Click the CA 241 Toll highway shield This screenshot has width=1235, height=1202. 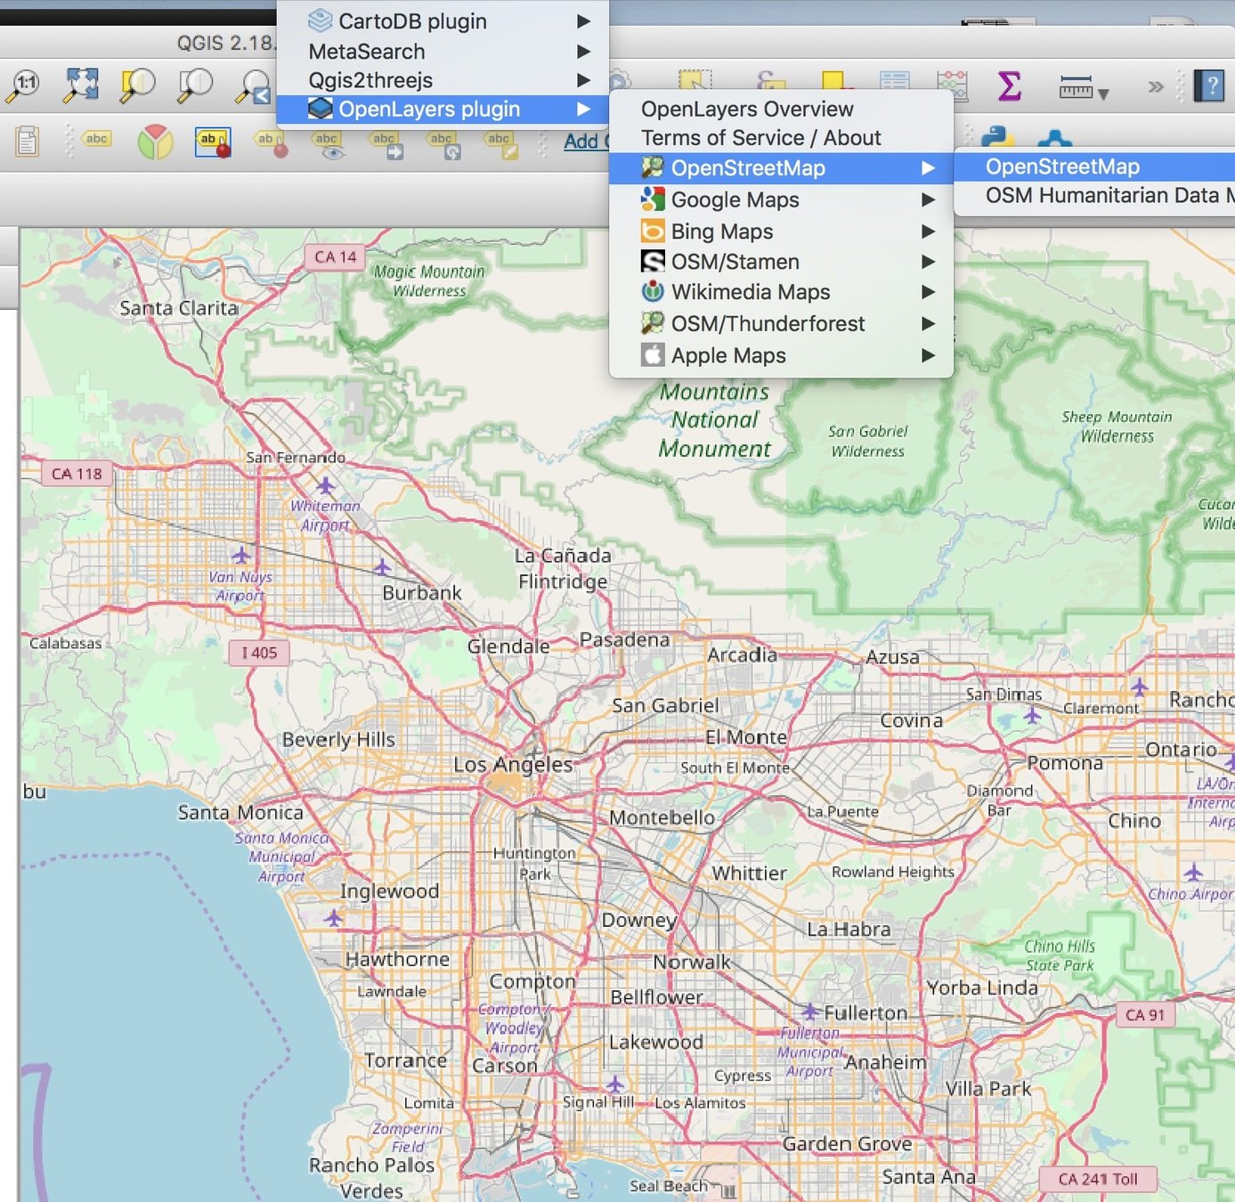(1098, 1179)
